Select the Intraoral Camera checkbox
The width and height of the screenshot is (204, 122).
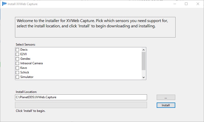click(18, 63)
